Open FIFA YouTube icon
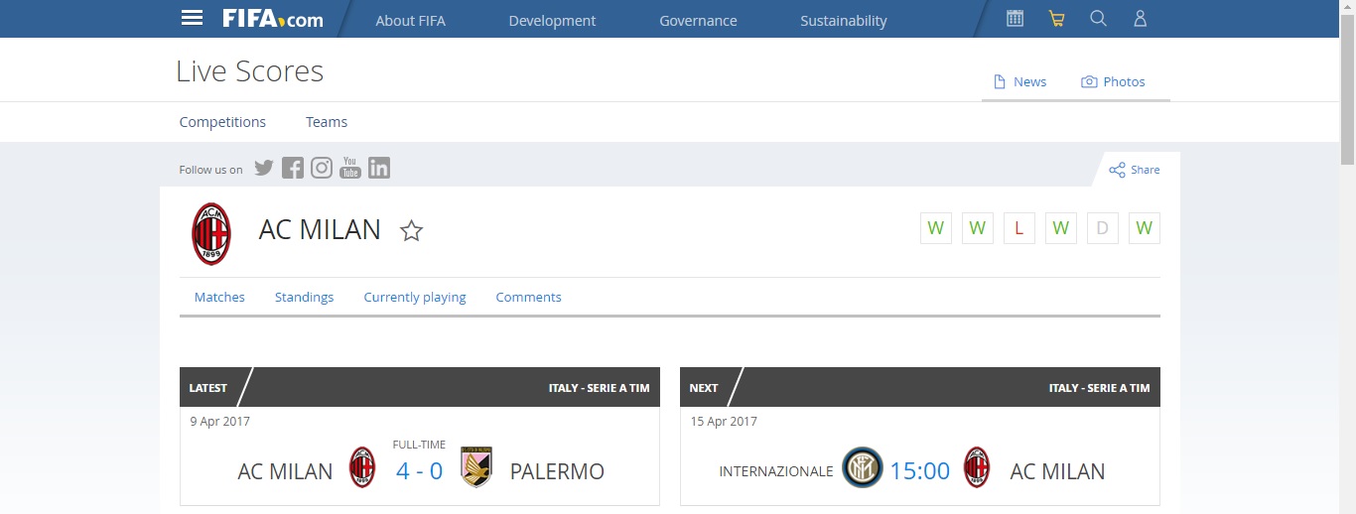Image resolution: width=1356 pixels, height=514 pixels. click(x=349, y=168)
